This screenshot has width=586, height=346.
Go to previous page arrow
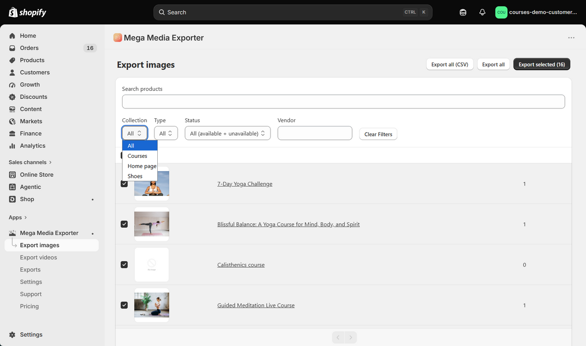point(338,337)
